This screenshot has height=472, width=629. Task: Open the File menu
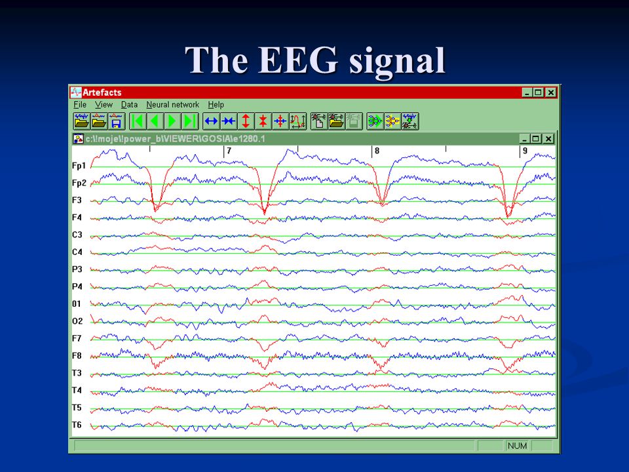click(80, 105)
